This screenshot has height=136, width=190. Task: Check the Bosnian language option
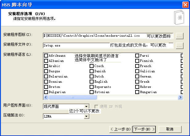click(x=46, y=81)
